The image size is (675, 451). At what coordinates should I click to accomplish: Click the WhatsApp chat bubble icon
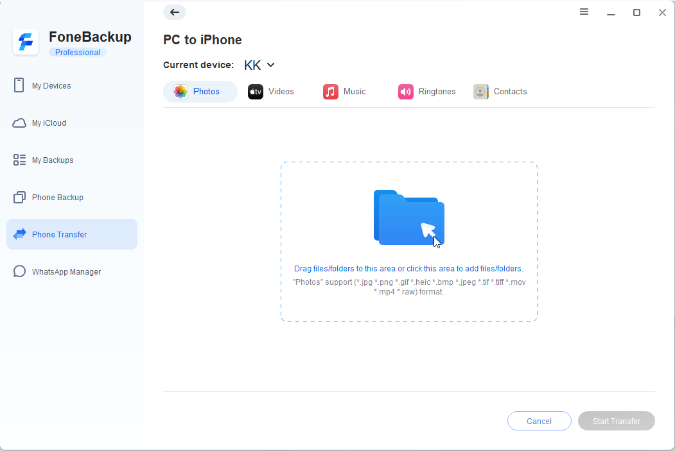point(19,271)
